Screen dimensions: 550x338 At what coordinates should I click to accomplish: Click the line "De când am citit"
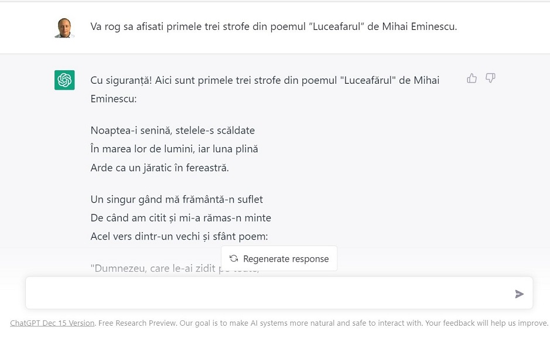click(180, 218)
